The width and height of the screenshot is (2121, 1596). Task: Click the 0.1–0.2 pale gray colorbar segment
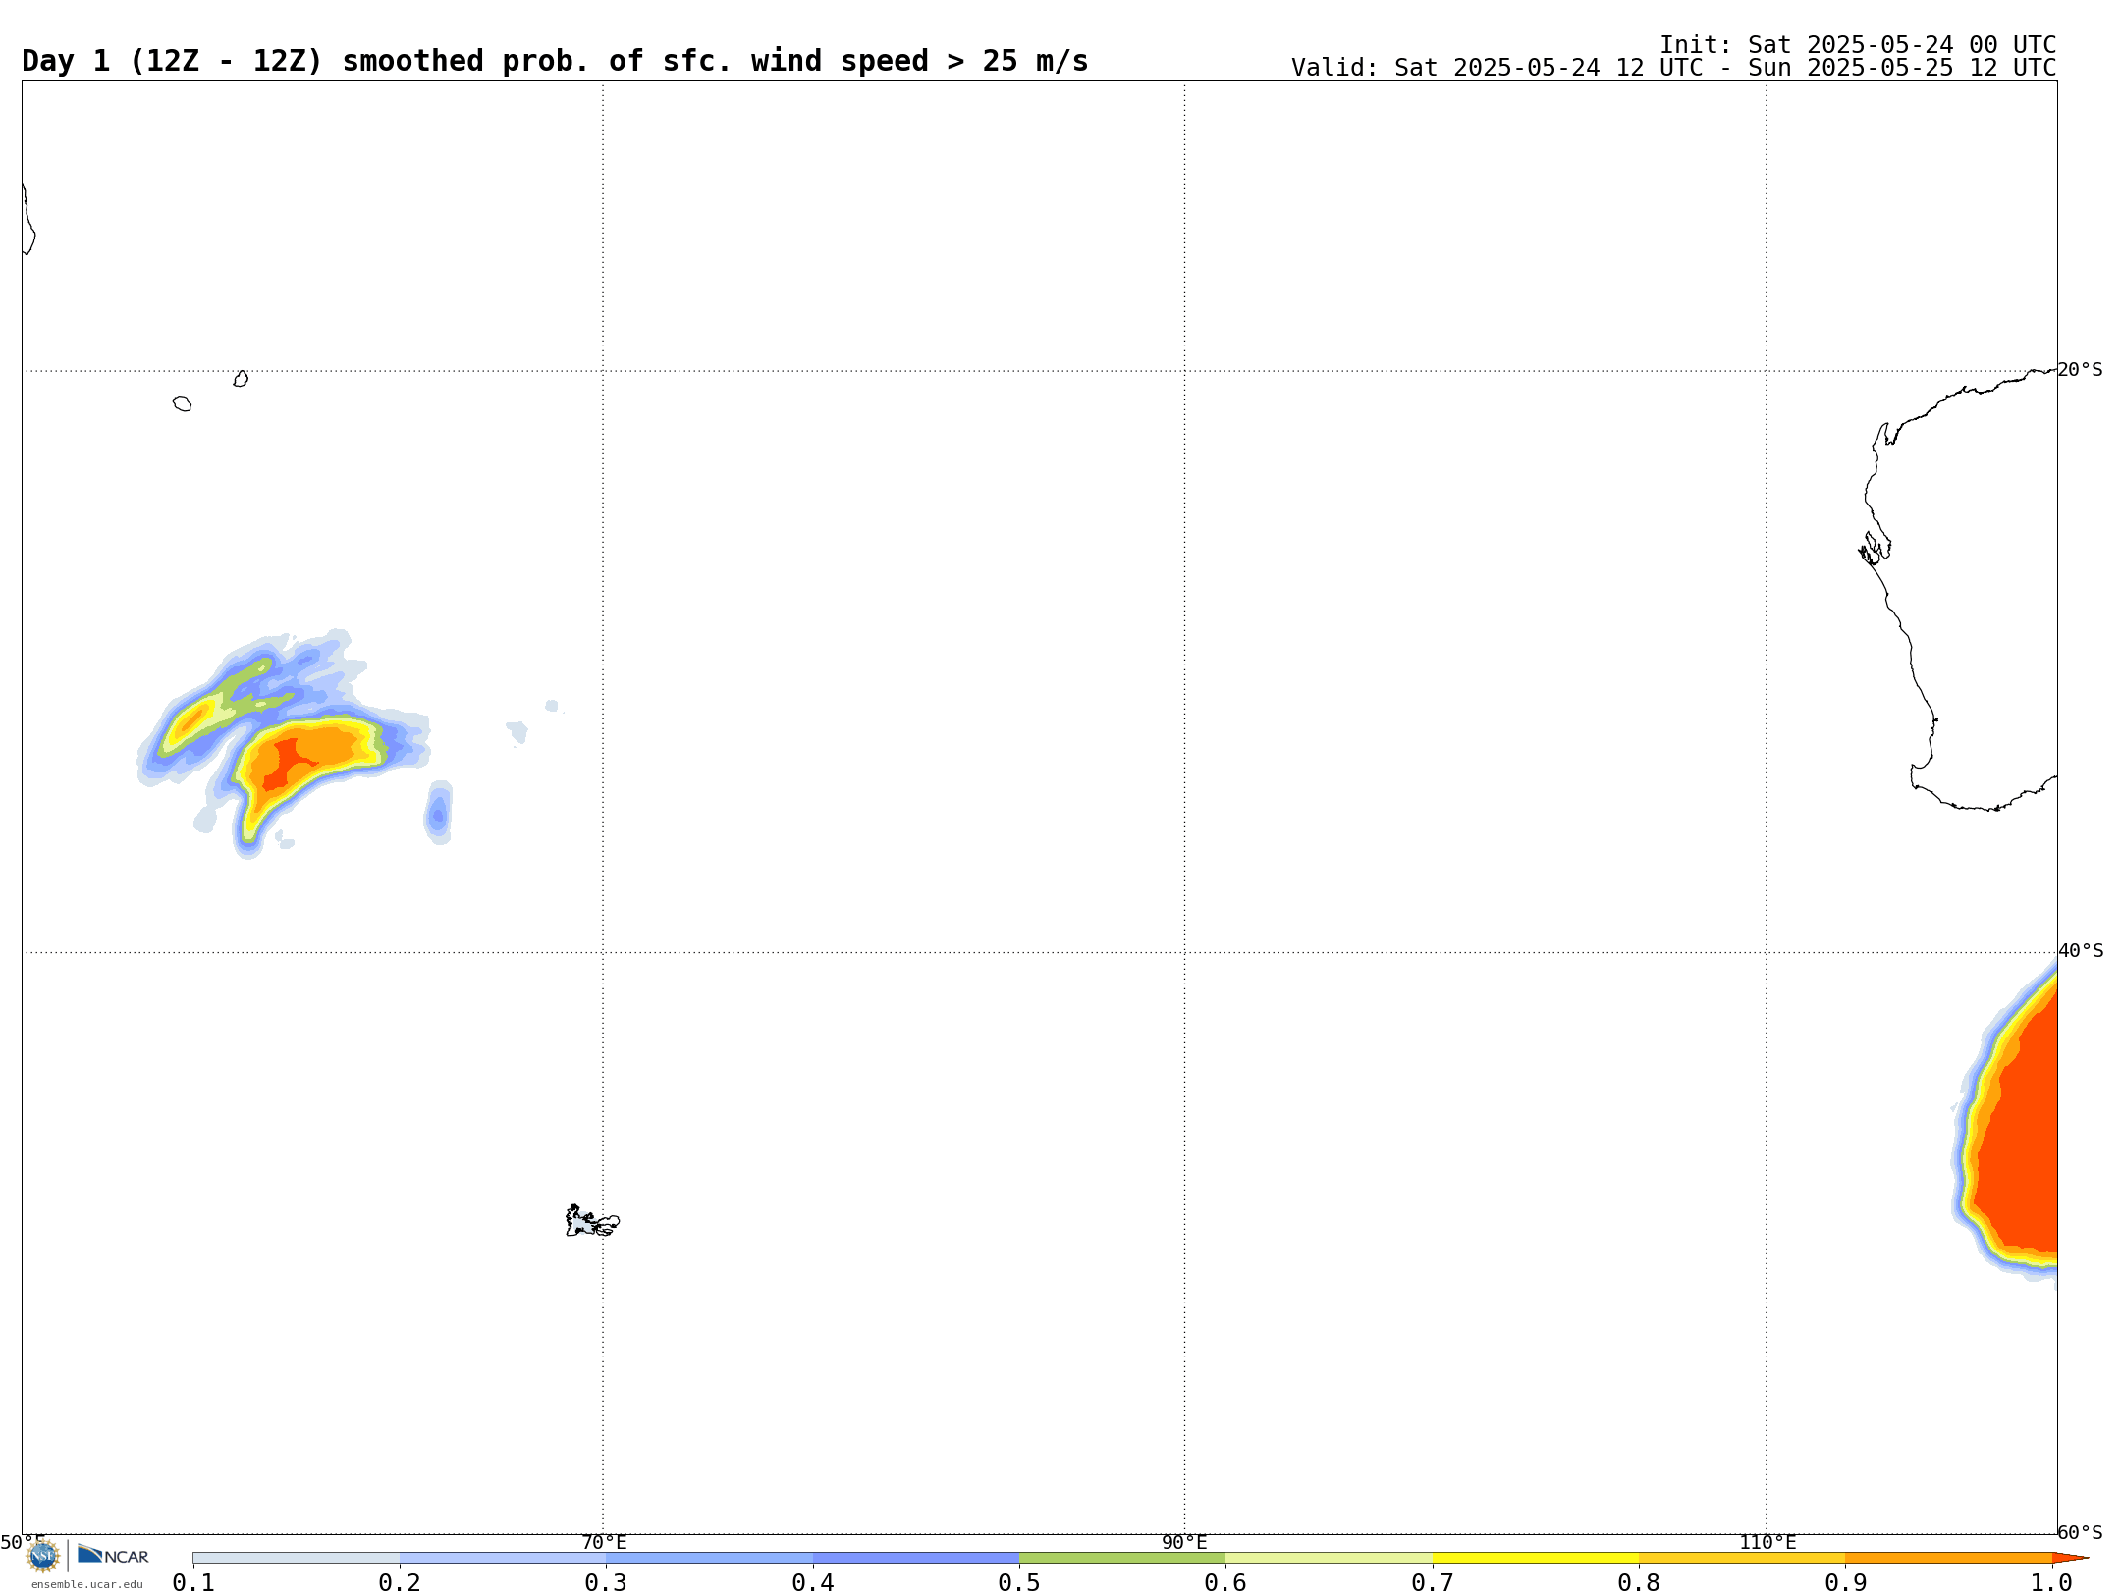(297, 1558)
